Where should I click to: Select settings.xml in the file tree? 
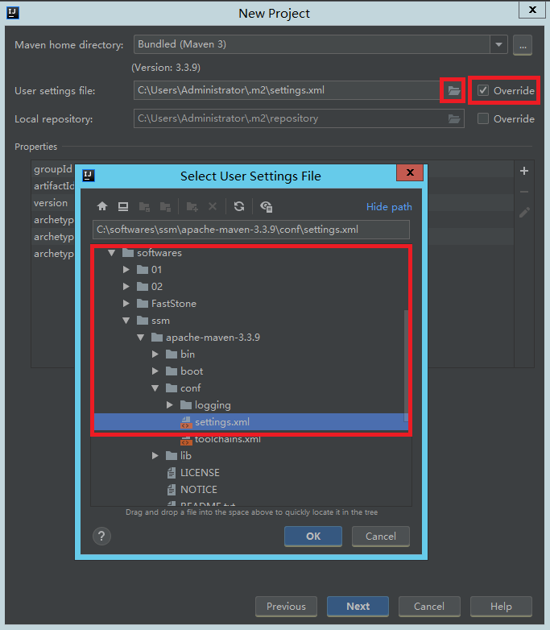(x=251, y=422)
